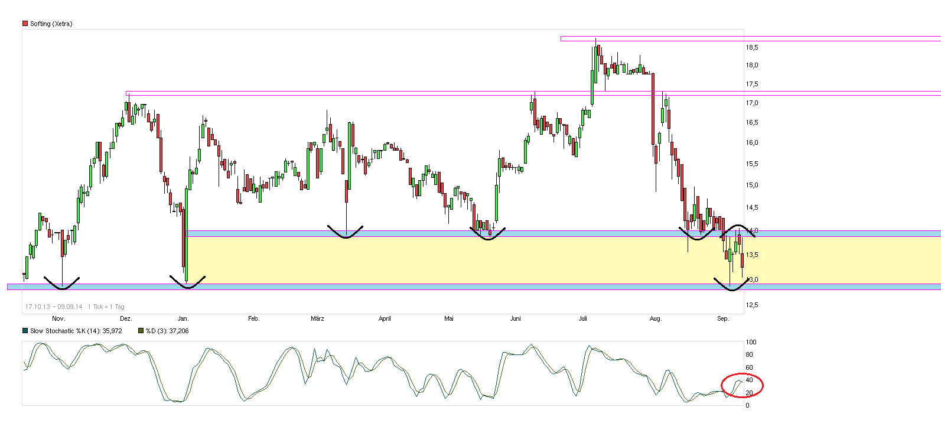
Task: Click the 'Aug.' month label
Action: [x=656, y=318]
